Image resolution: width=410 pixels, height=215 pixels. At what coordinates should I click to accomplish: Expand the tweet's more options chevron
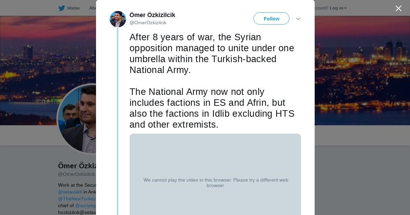point(298,19)
